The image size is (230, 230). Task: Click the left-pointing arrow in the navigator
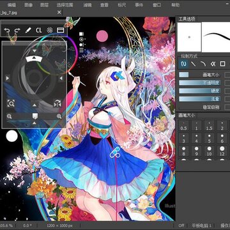(61, 78)
